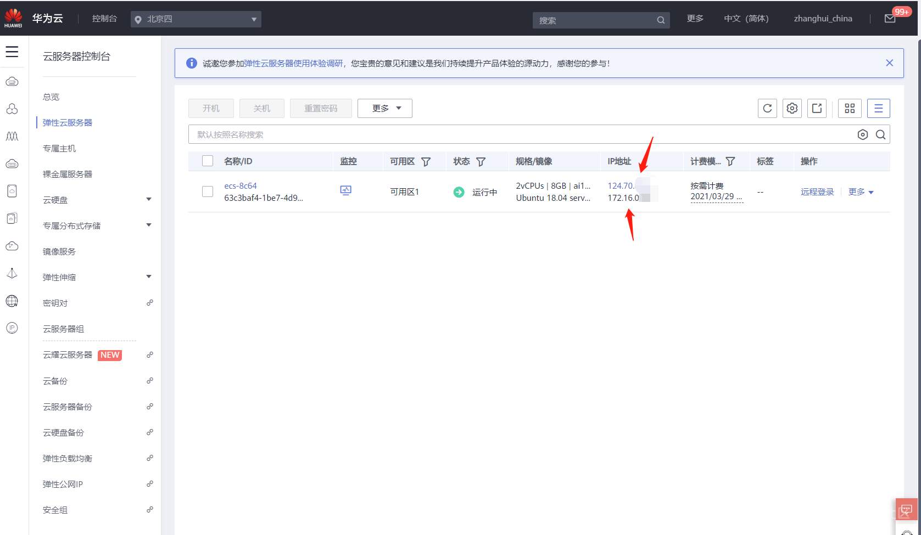921x535 pixels.
Task: Click the sidebar cloud upload icon
Action: click(12, 246)
